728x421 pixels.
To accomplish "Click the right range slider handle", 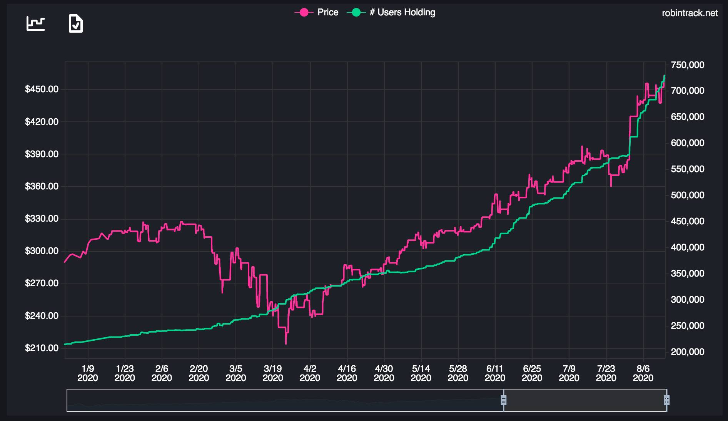I will pos(667,401).
